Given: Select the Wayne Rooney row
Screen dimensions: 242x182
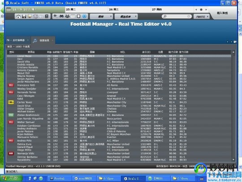Looking at the screenshot, I should (119, 76).
